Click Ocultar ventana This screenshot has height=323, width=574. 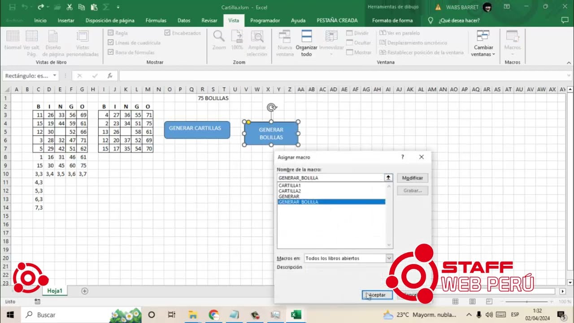tap(358, 43)
